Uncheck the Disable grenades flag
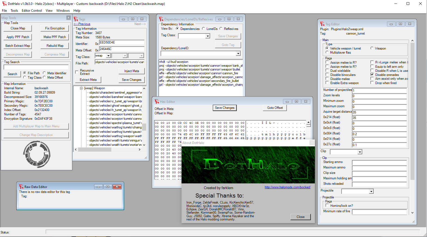Viewport: 427px width, 237px height. pyautogui.click(x=372, y=75)
